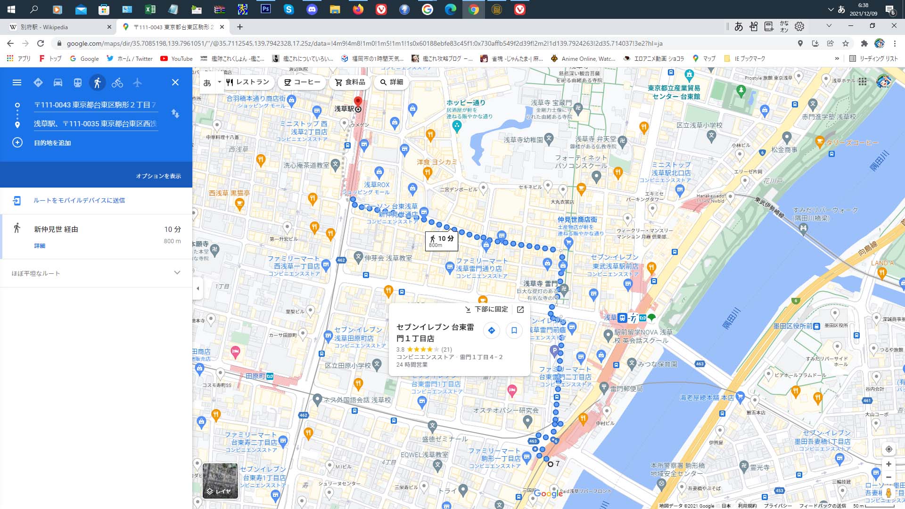Open Skype from the taskbar
Viewport: 905px width, 509px height.
coord(289,9)
